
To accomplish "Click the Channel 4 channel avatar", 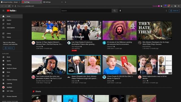I will 104,43.
